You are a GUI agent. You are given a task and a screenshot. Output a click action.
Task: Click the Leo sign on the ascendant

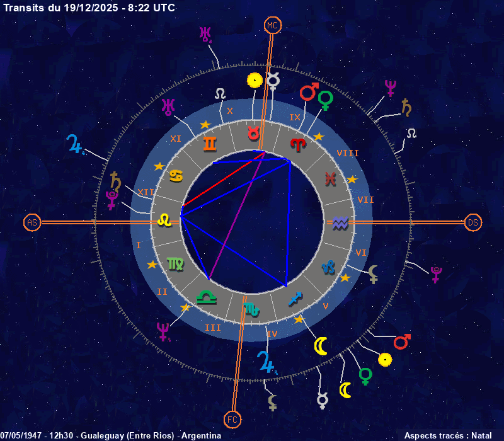[x=164, y=220]
